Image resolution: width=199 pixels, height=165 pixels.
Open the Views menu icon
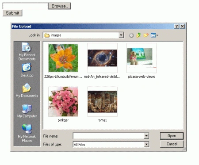pos(154,35)
